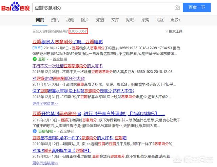This screenshot has height=167, width=217.
Task: Open result 对这次刷分真的挺失望【豆瓣吧】
Action: point(61,150)
